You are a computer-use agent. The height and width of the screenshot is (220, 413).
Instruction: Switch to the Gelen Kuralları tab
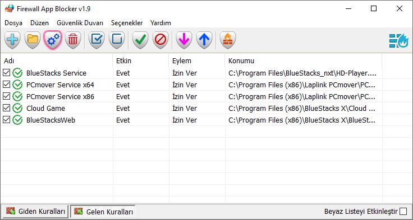click(x=103, y=212)
